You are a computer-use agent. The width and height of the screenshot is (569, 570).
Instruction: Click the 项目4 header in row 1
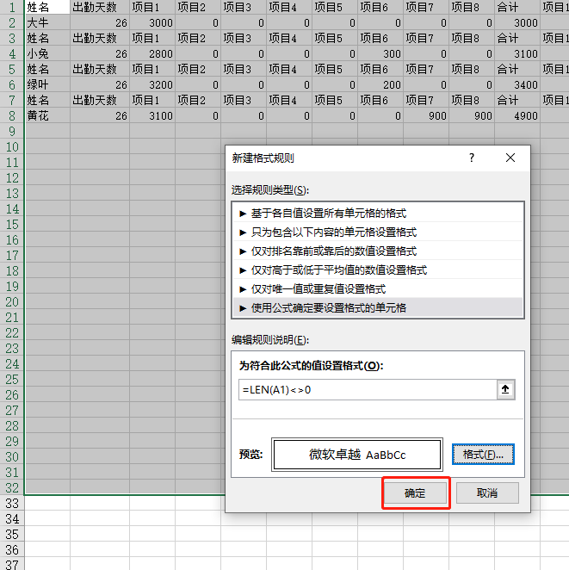coord(289,7)
